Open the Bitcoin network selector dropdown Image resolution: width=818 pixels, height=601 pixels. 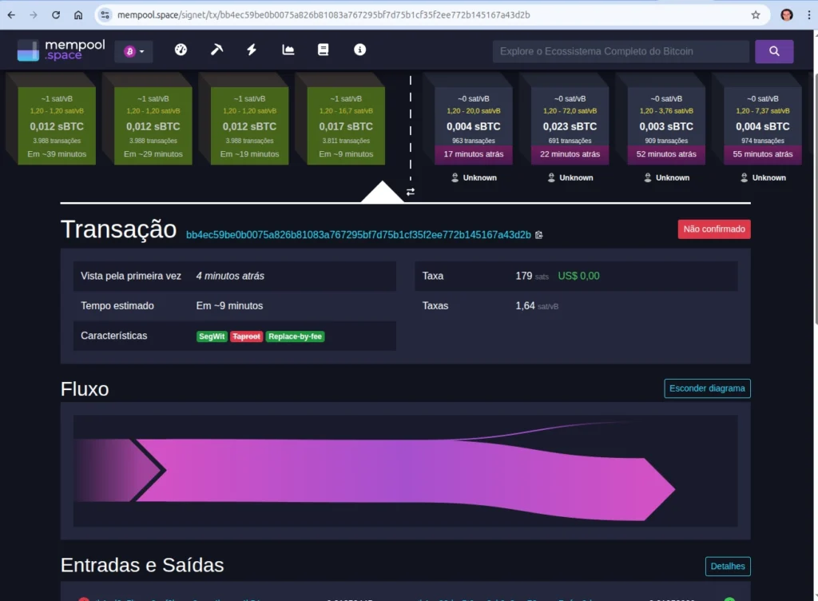pyautogui.click(x=133, y=50)
